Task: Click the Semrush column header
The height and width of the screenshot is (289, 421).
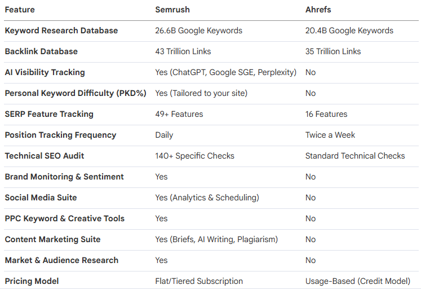Action: click(173, 10)
